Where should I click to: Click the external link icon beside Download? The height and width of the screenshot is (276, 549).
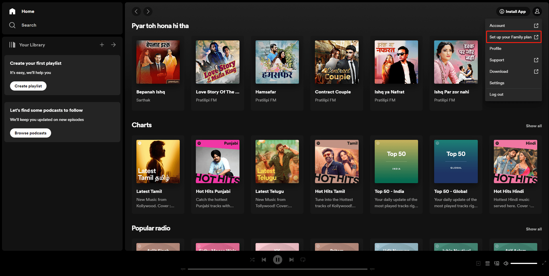536,71
